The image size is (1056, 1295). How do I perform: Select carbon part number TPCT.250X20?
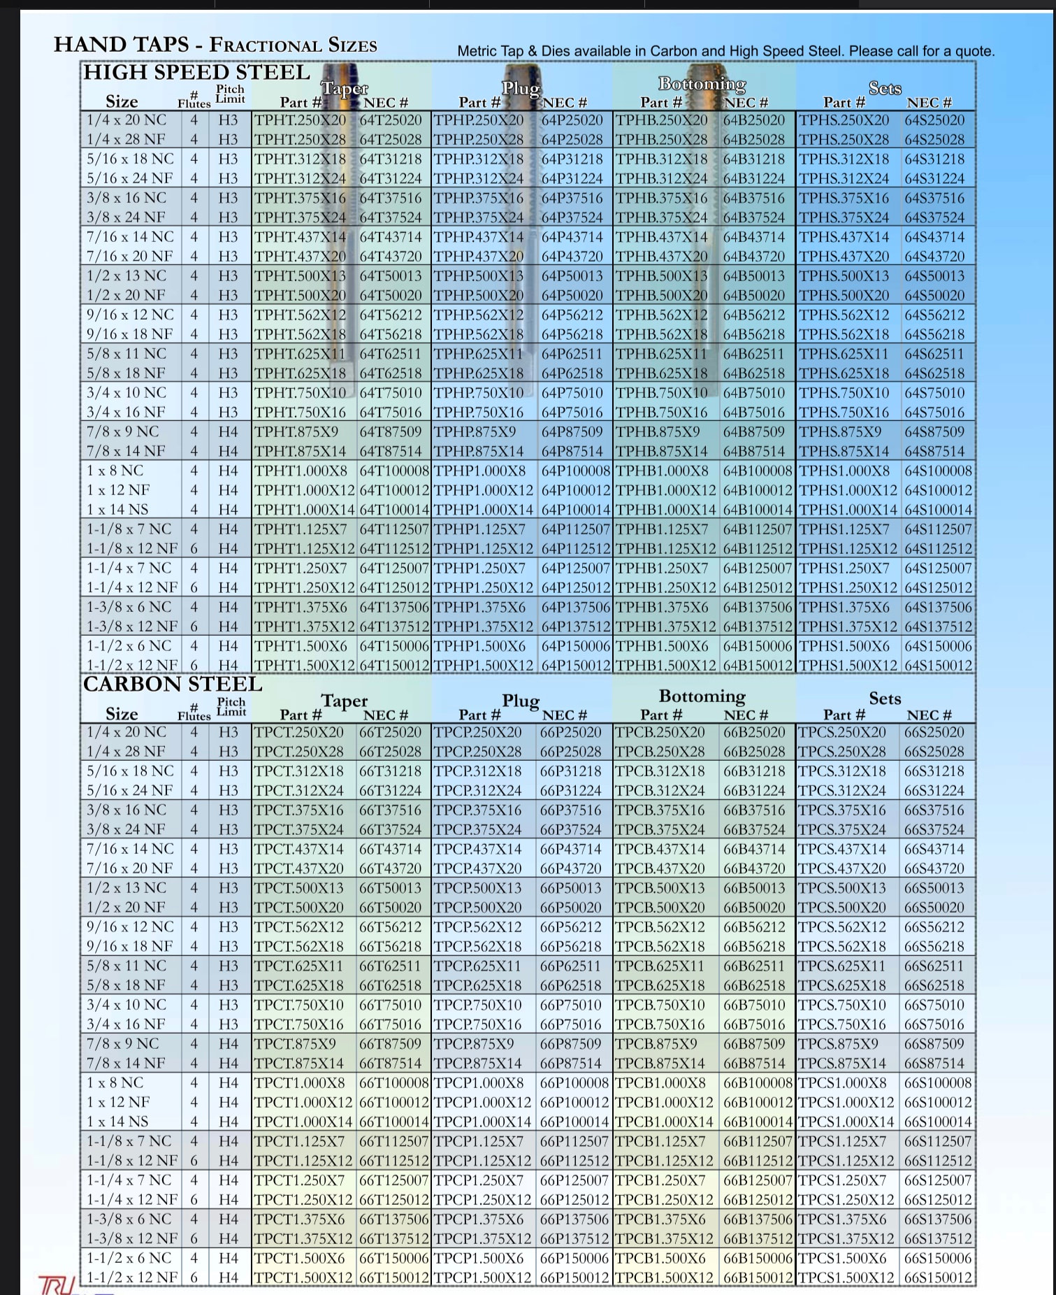click(299, 733)
